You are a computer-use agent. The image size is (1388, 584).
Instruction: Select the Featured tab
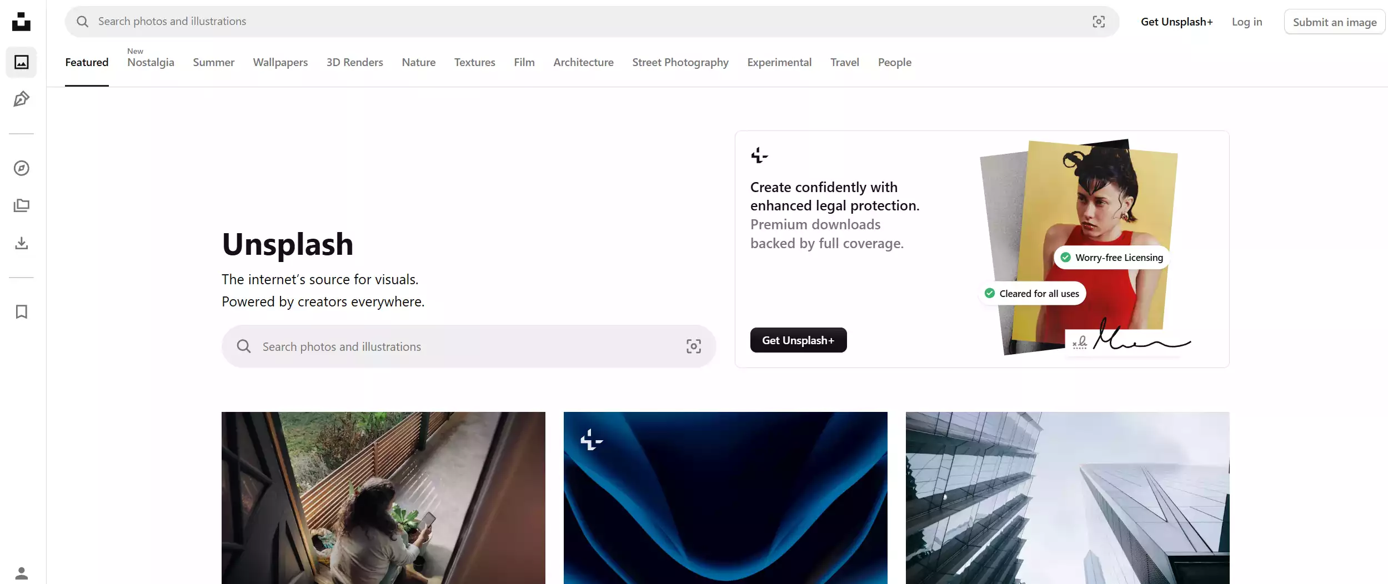(x=87, y=62)
